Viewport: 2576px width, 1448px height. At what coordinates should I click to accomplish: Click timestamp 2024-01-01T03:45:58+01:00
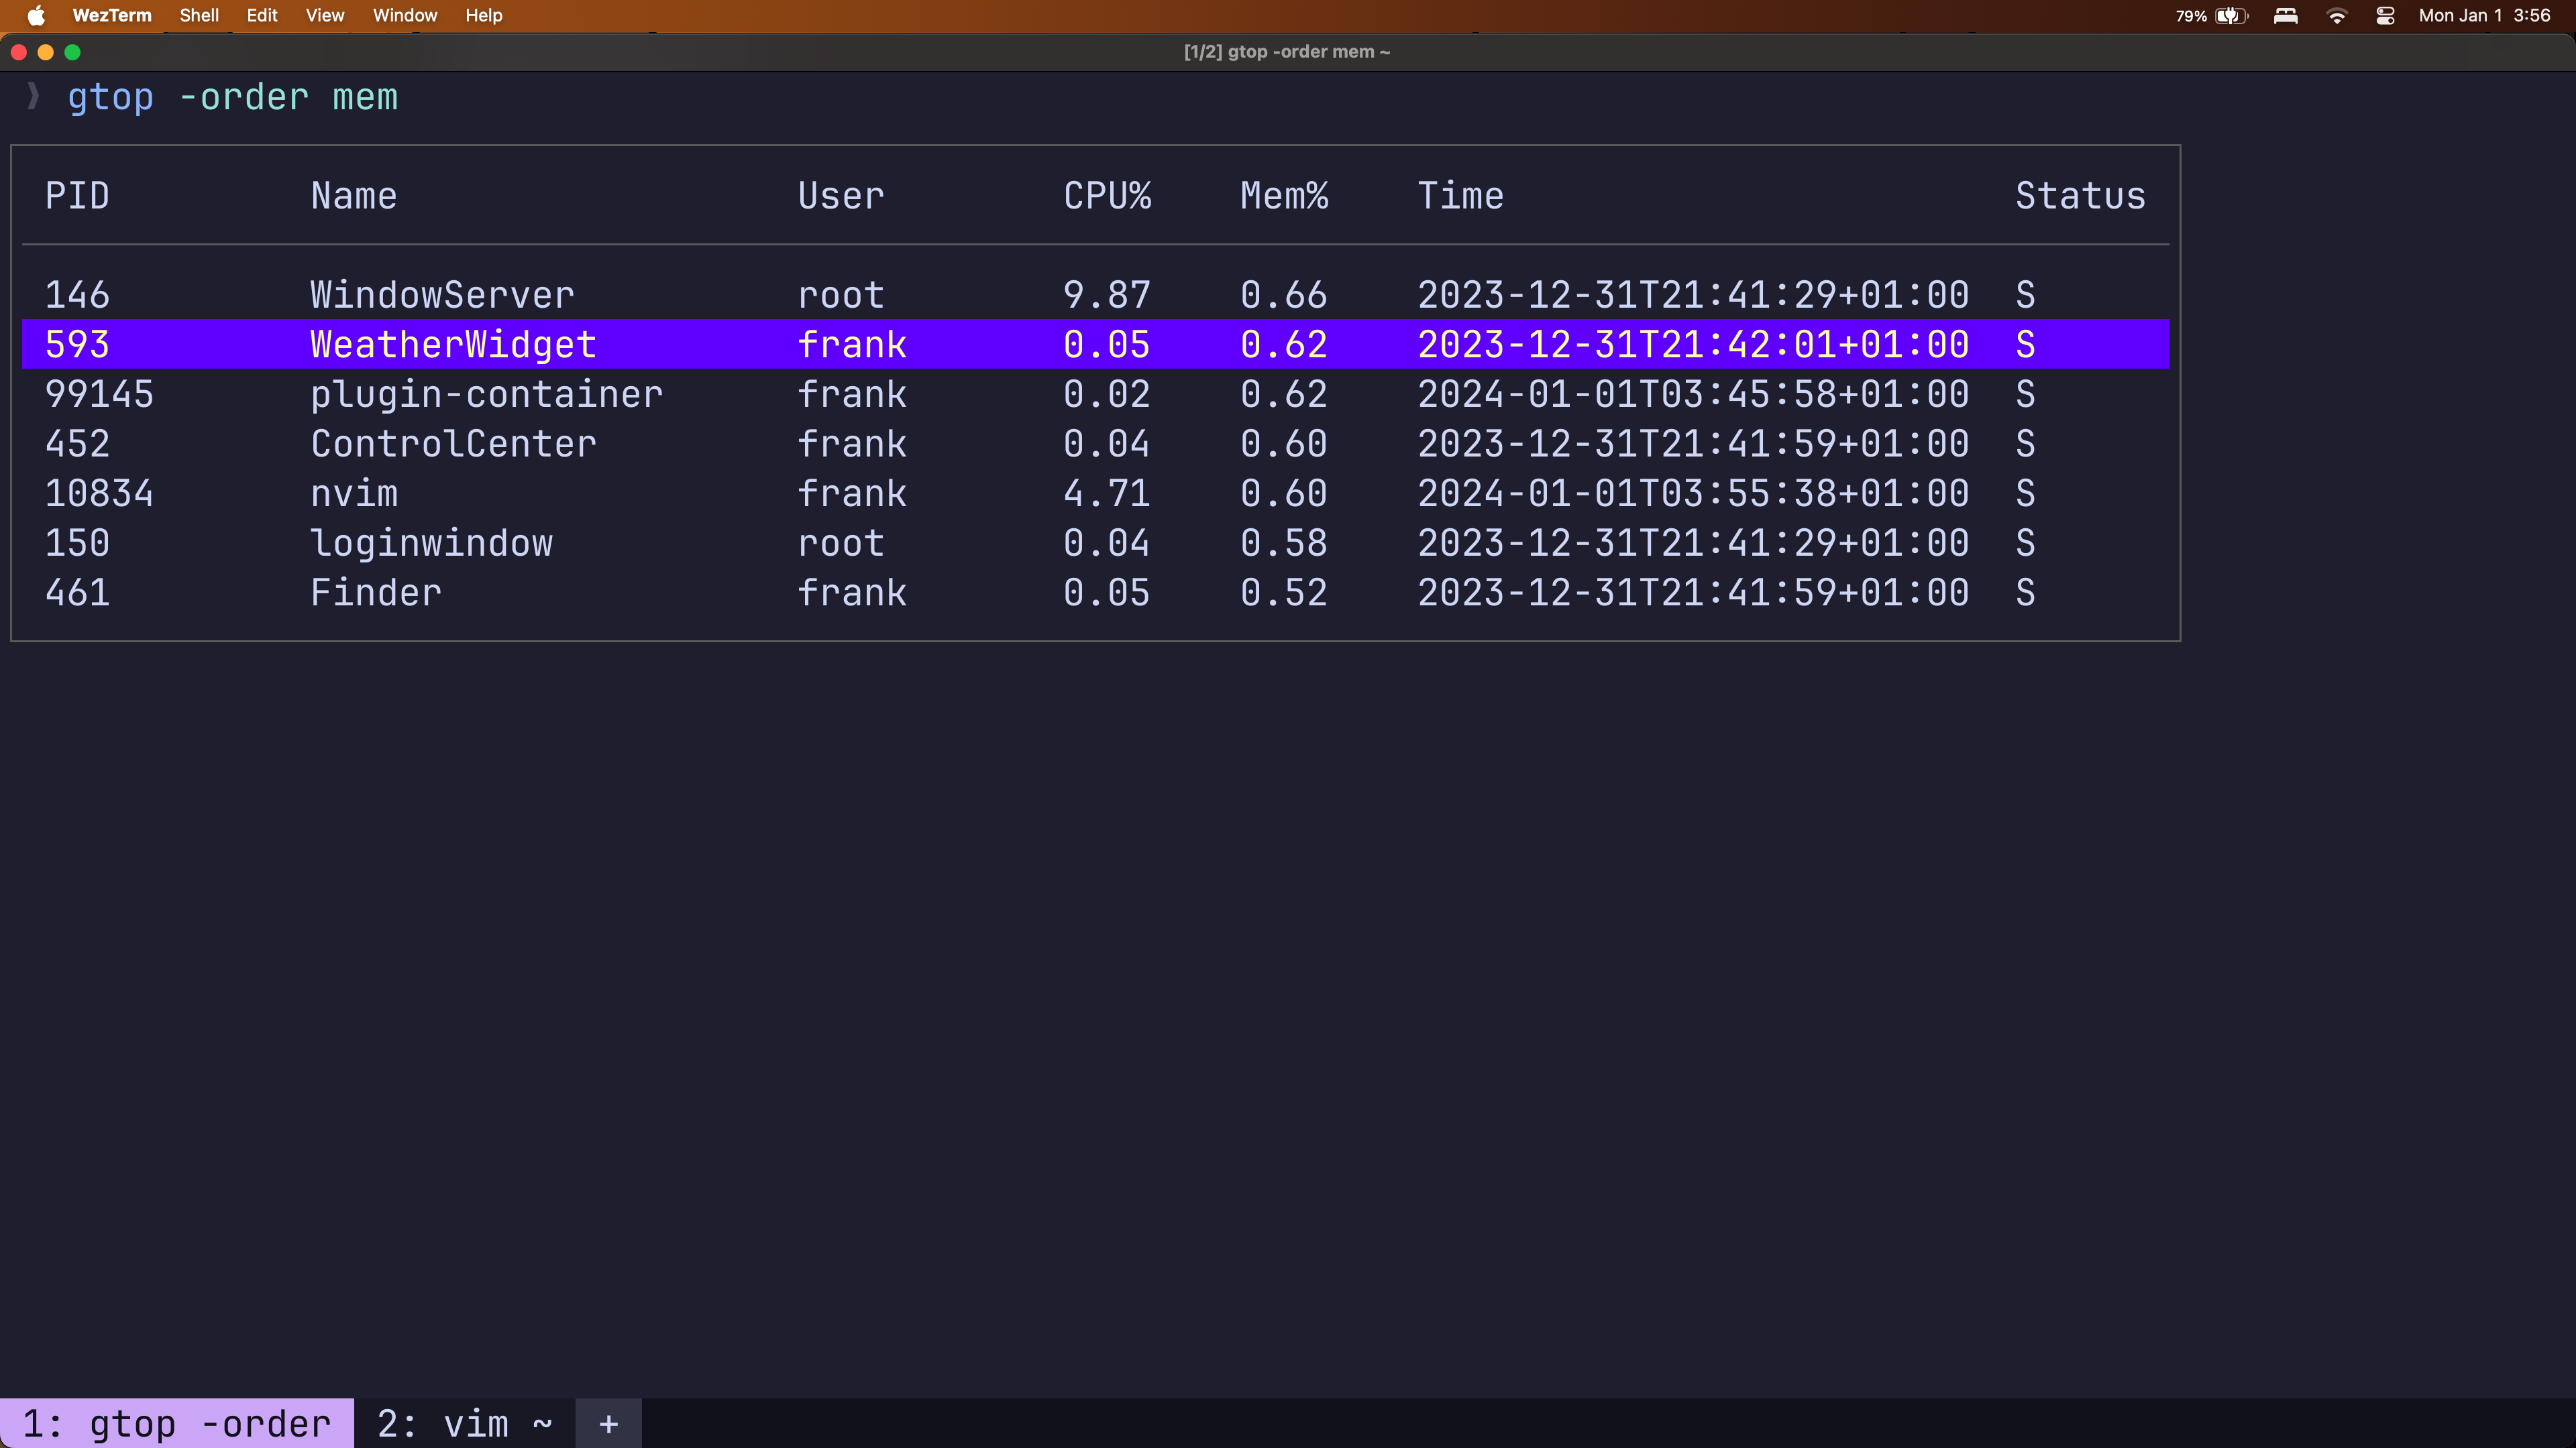1693,394
